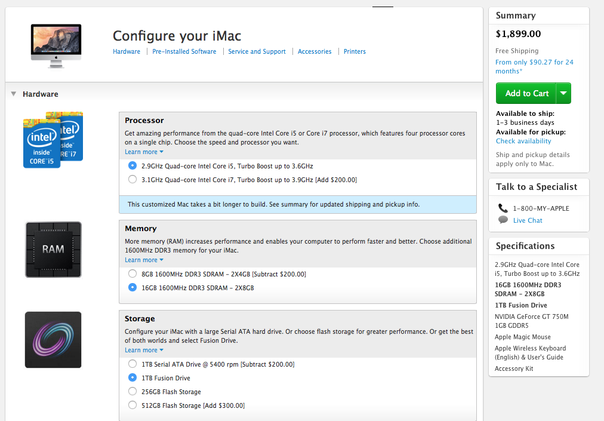Expand Learn more under Memory
The height and width of the screenshot is (421, 604).
tap(144, 260)
